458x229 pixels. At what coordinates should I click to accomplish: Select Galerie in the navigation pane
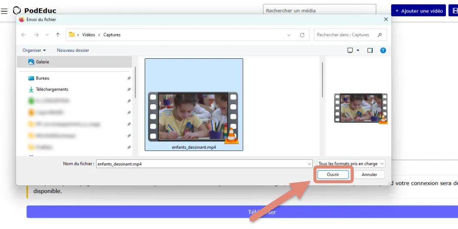(x=74, y=62)
